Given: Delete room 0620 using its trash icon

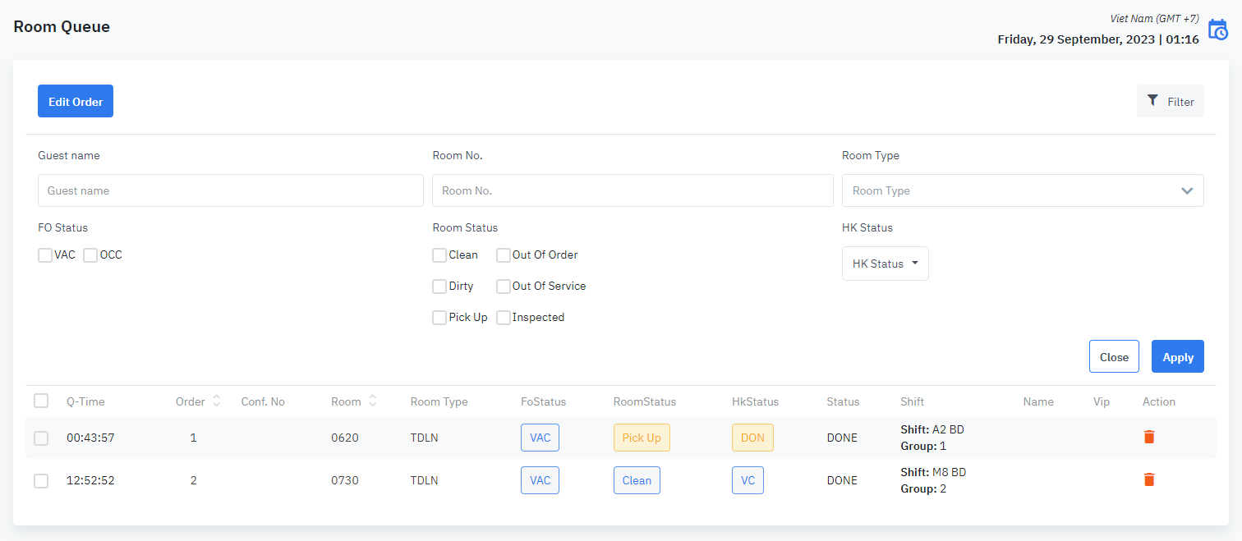Looking at the screenshot, I should [x=1149, y=437].
